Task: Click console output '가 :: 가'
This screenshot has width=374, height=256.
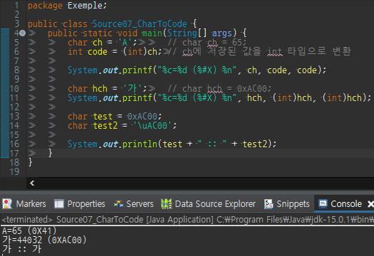Action: (x=21, y=250)
